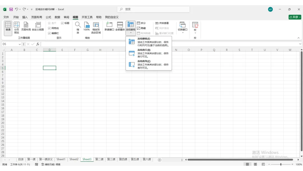Select row header 10

pyautogui.click(x=3, y=86)
